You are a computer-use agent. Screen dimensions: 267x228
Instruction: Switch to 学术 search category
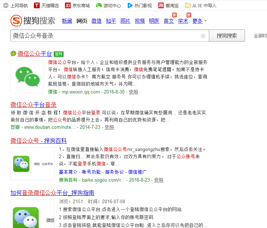(183, 21)
